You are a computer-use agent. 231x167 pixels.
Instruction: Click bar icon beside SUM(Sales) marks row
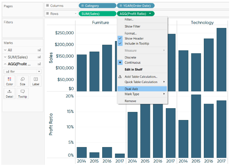coord(39,57)
